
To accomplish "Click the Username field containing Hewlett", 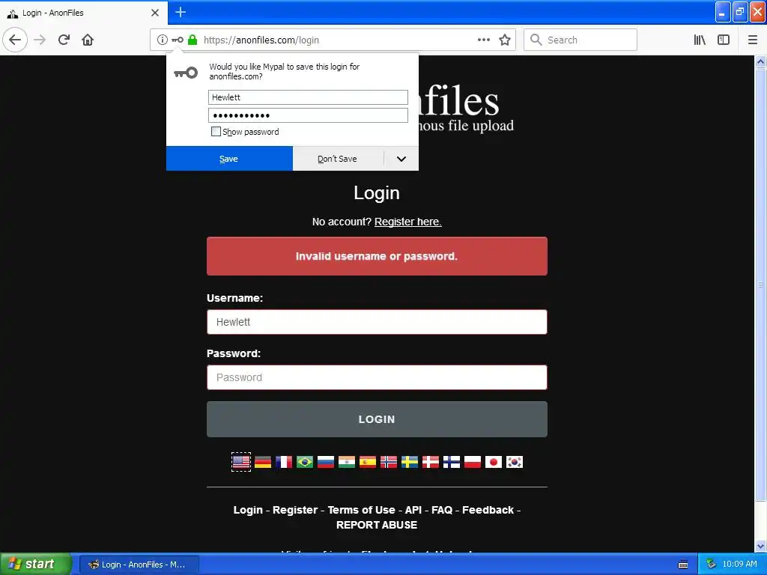I will [x=377, y=322].
